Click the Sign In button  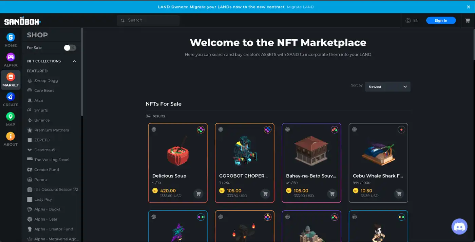pyautogui.click(x=441, y=21)
